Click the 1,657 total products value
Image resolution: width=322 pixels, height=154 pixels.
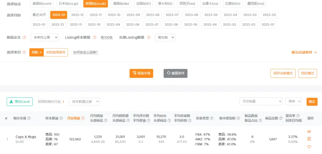tap(273, 139)
